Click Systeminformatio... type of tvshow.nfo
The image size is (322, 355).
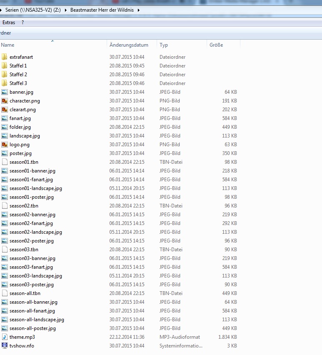click(x=181, y=346)
